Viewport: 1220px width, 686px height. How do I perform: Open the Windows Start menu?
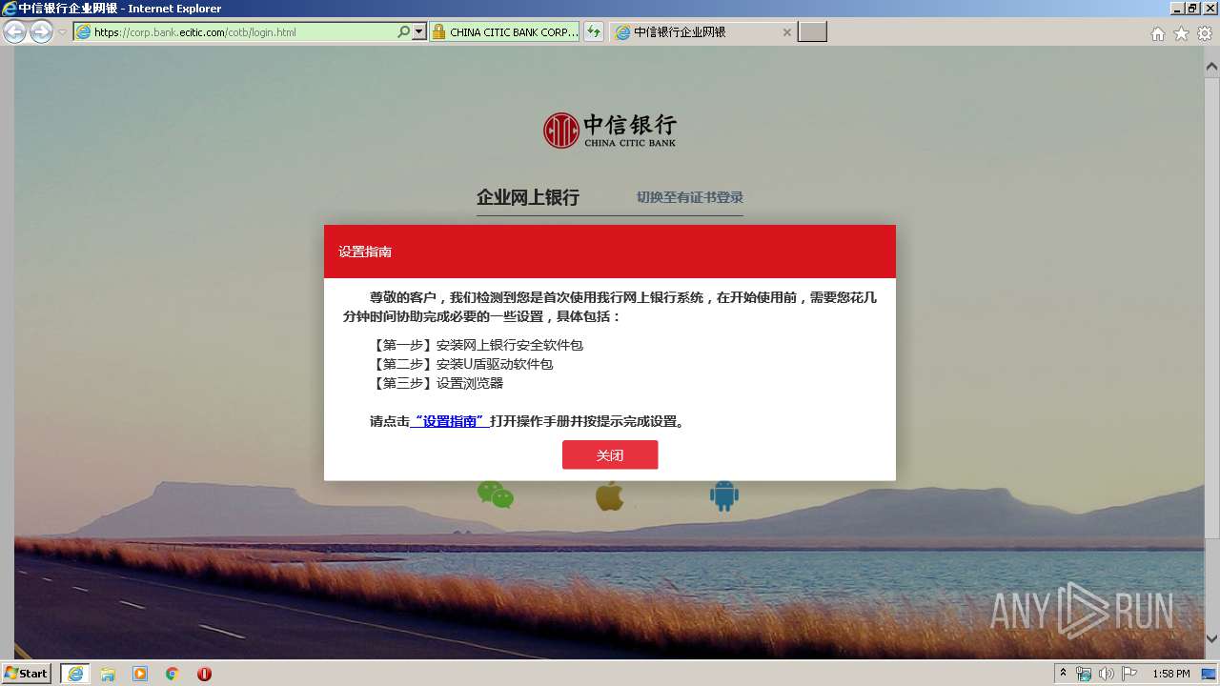(26, 673)
